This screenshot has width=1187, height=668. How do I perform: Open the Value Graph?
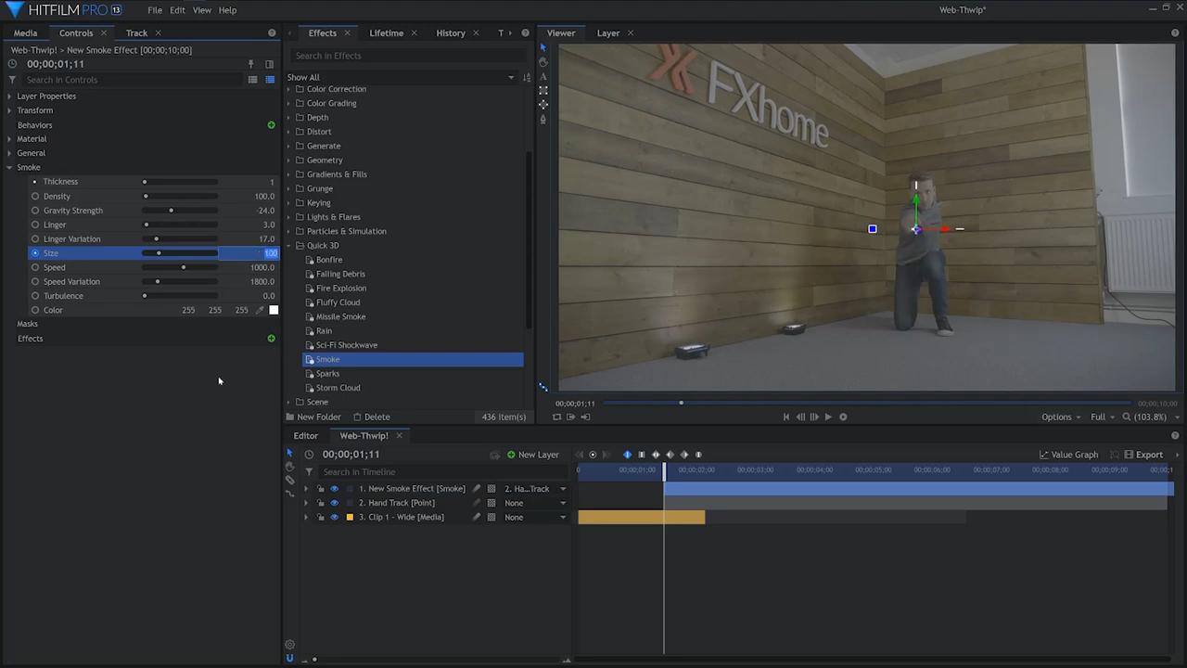pos(1068,455)
